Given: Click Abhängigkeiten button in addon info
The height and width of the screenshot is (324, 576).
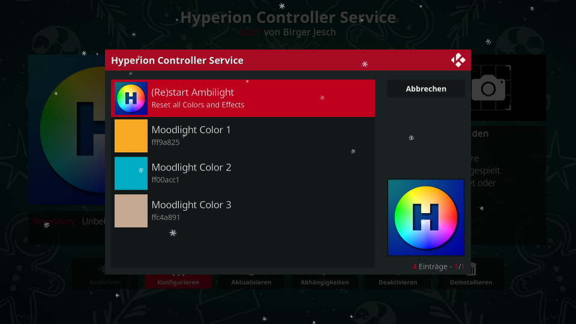Looking at the screenshot, I should [325, 281].
